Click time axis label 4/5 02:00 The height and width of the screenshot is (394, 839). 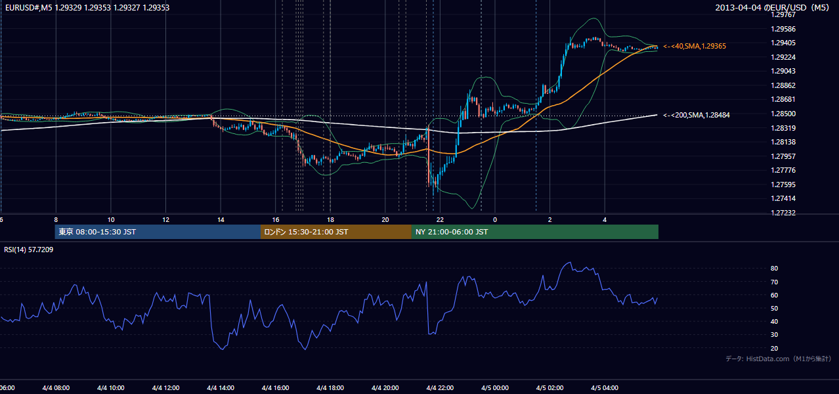click(x=551, y=387)
